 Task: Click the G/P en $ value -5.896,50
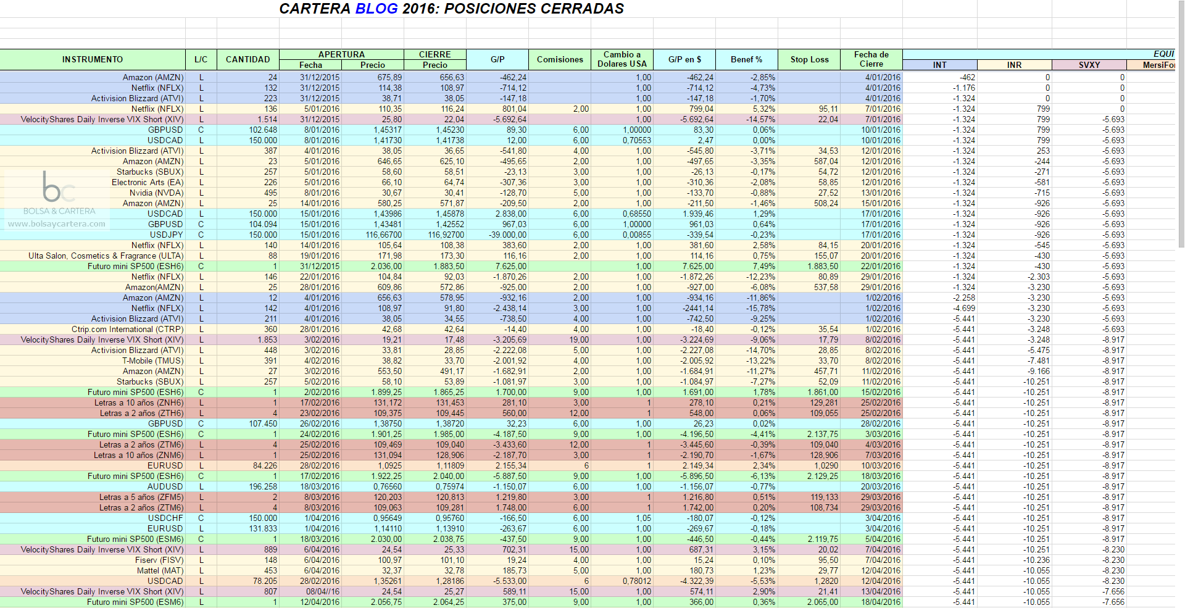click(x=684, y=476)
